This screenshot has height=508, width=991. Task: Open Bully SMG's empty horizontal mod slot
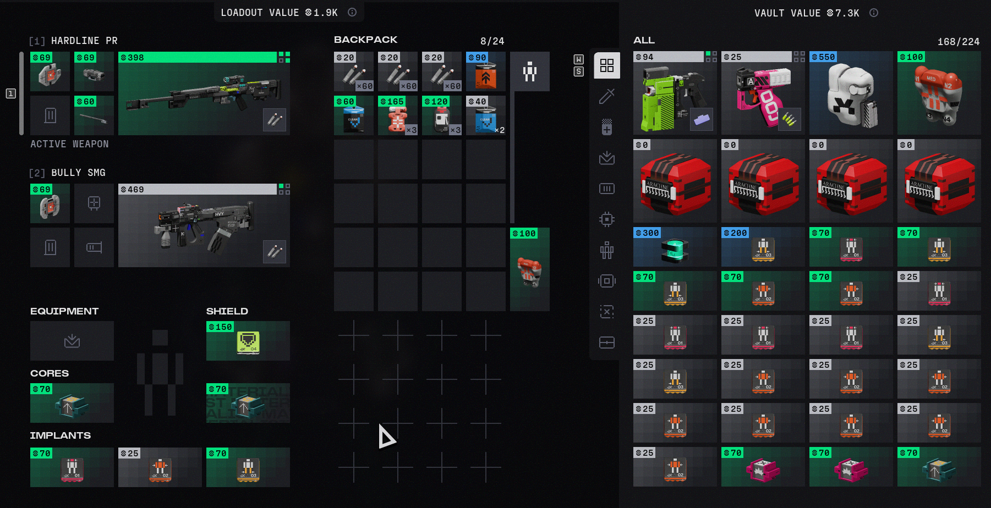click(94, 247)
